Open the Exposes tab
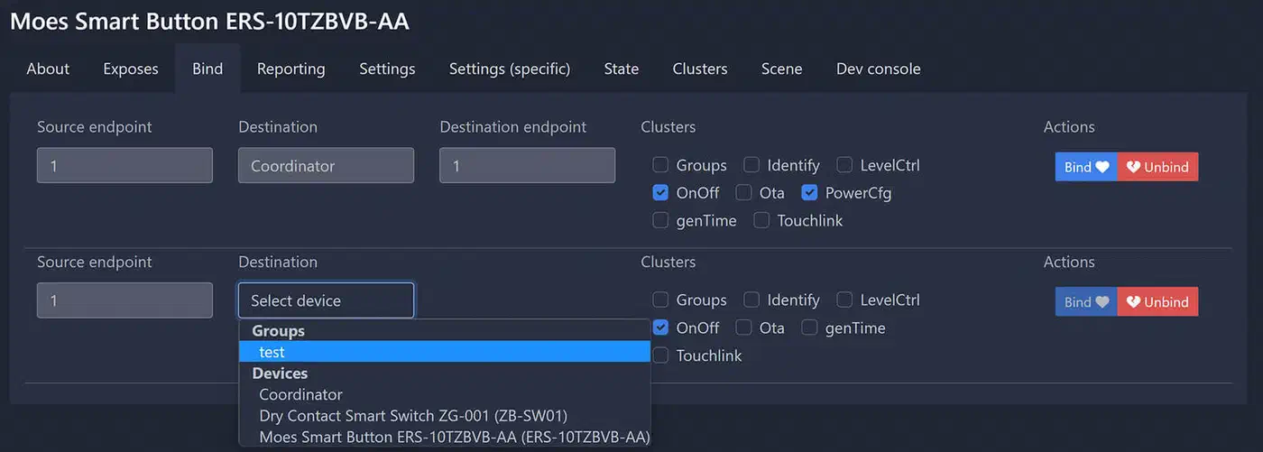 (131, 69)
